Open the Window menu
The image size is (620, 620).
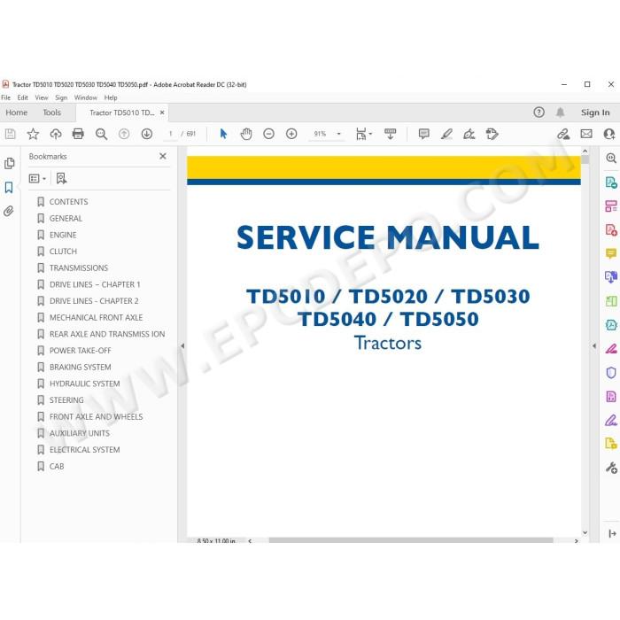click(86, 97)
